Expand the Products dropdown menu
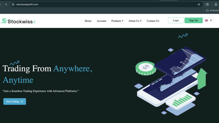This screenshot has width=219, height=123. click(x=117, y=21)
